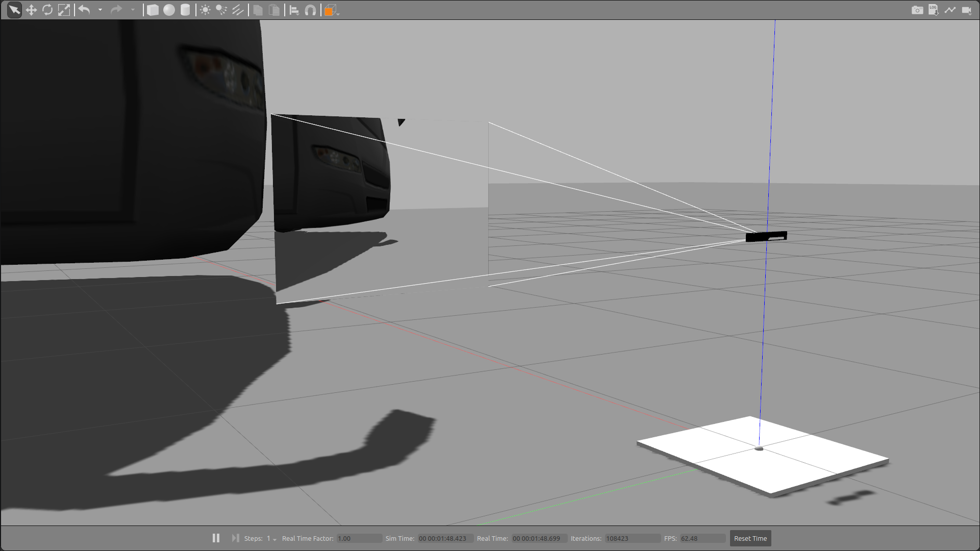Add a point light

[205, 10]
